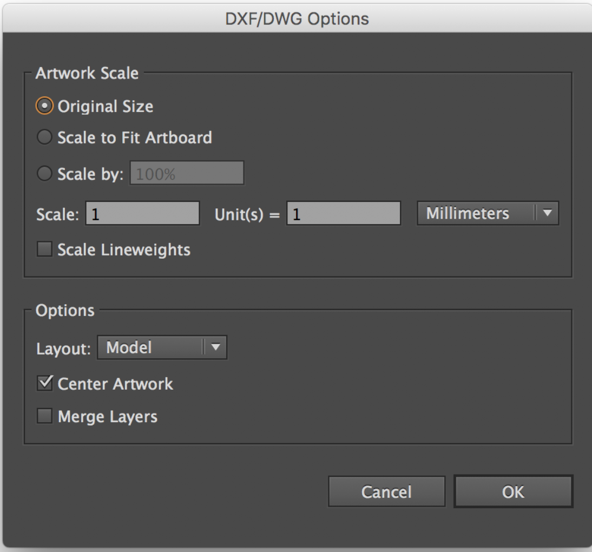
Task: Click the Scale value input field
Action: [x=143, y=213]
